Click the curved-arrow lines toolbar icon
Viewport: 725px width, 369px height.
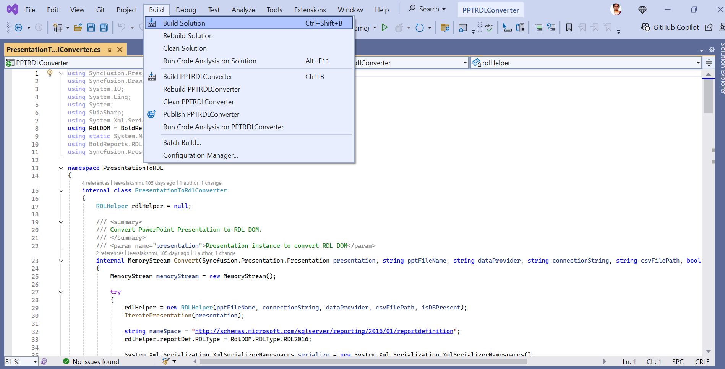[551, 27]
